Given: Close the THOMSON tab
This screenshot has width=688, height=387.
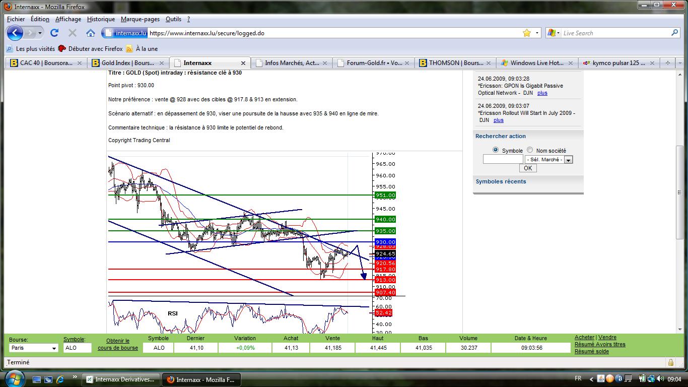Looking at the screenshot, I should (489, 63).
